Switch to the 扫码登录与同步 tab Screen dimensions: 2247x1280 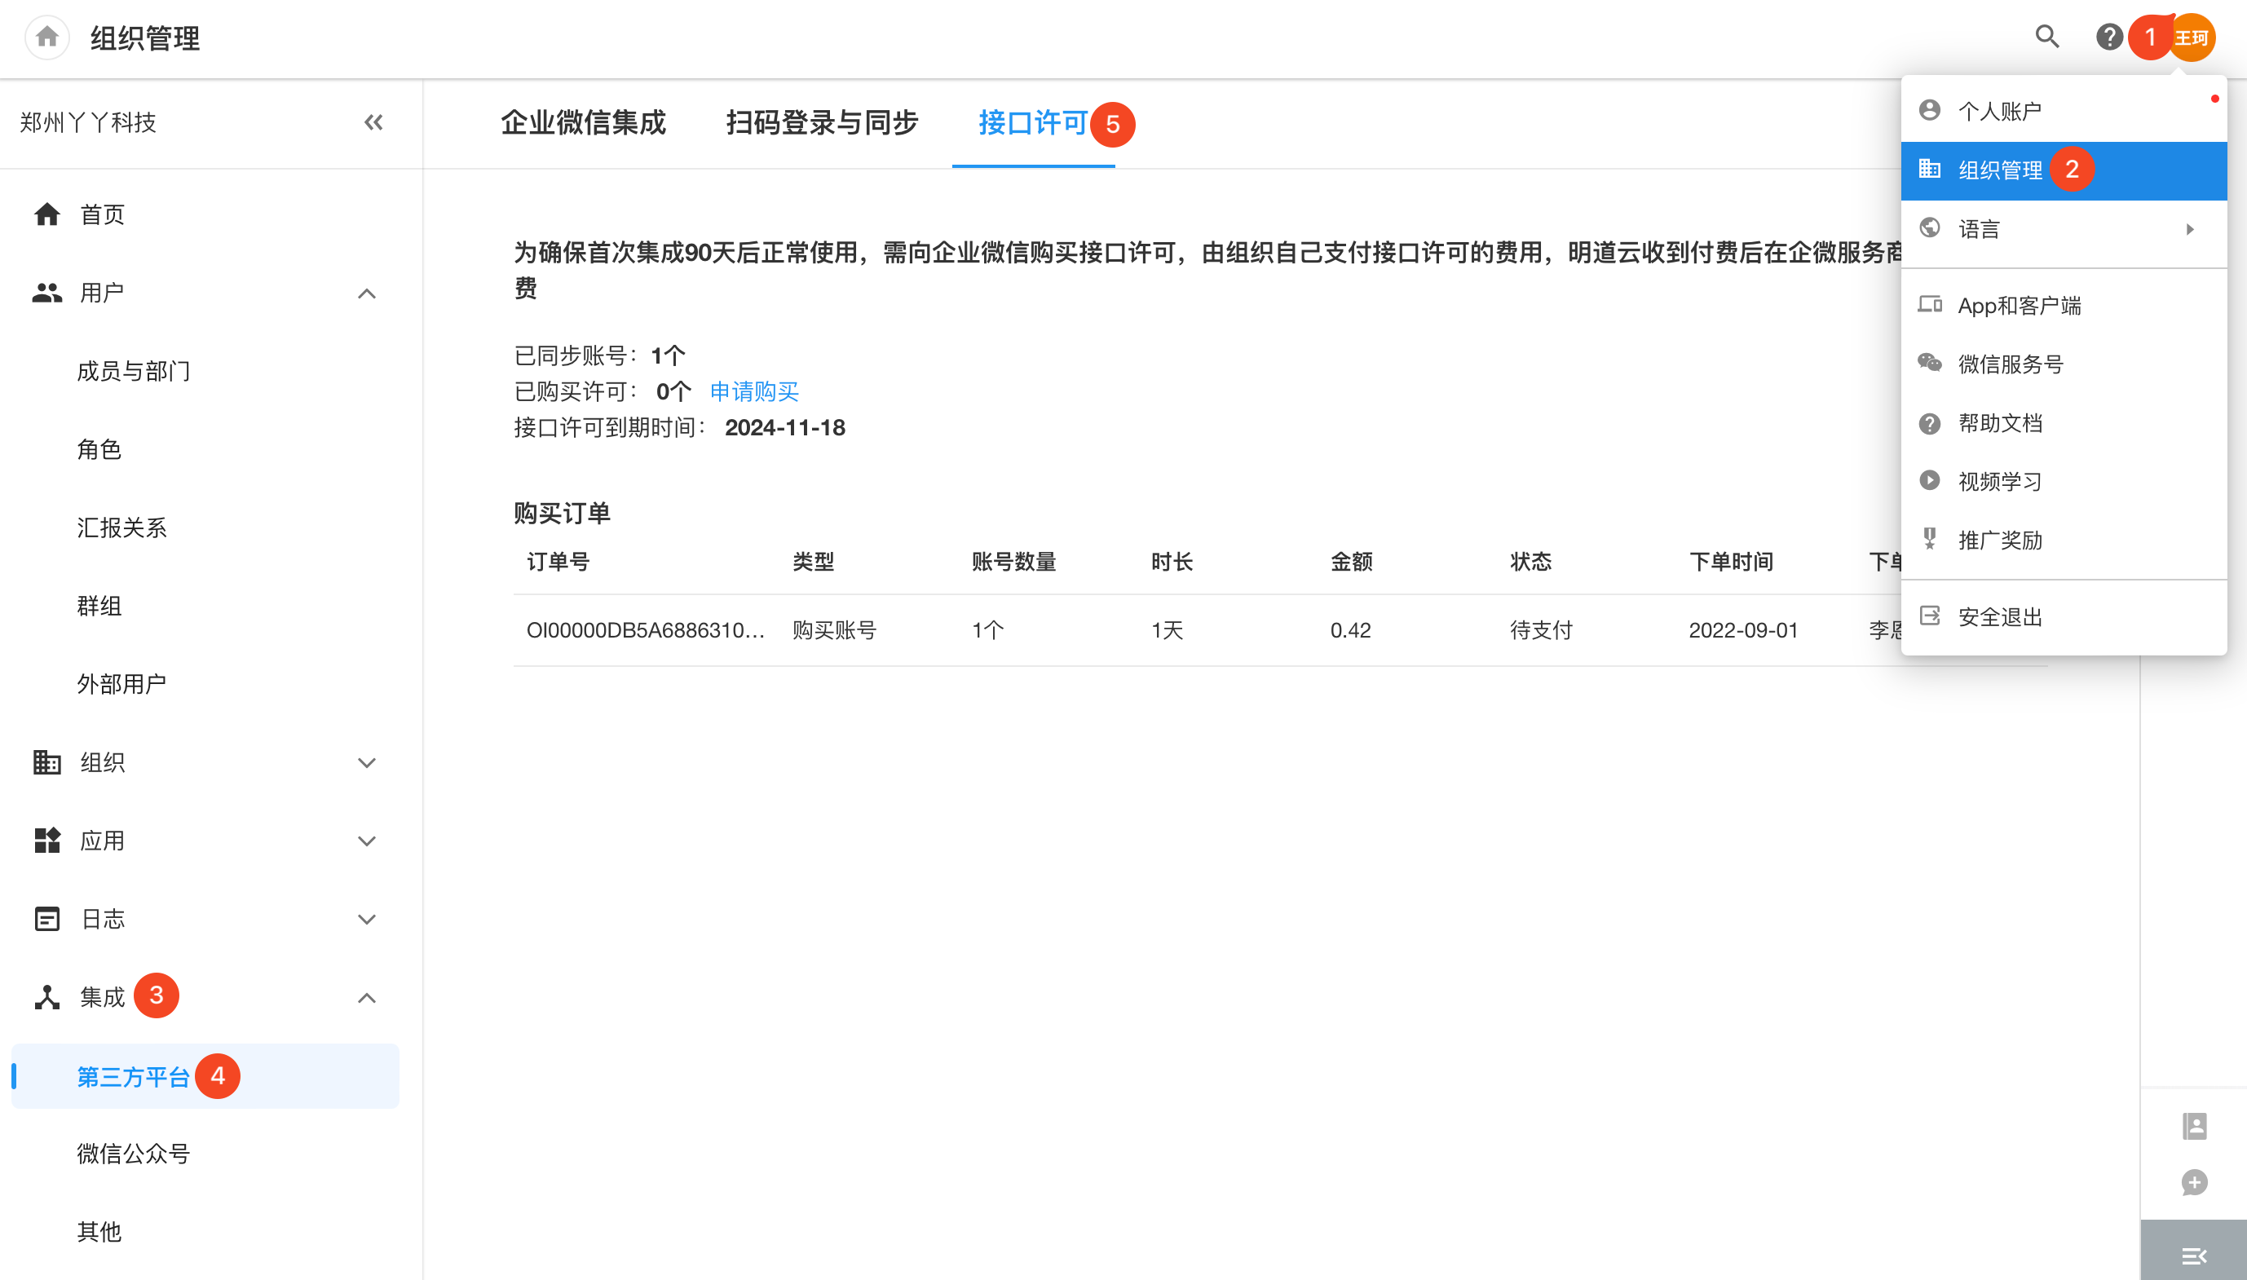point(821,122)
